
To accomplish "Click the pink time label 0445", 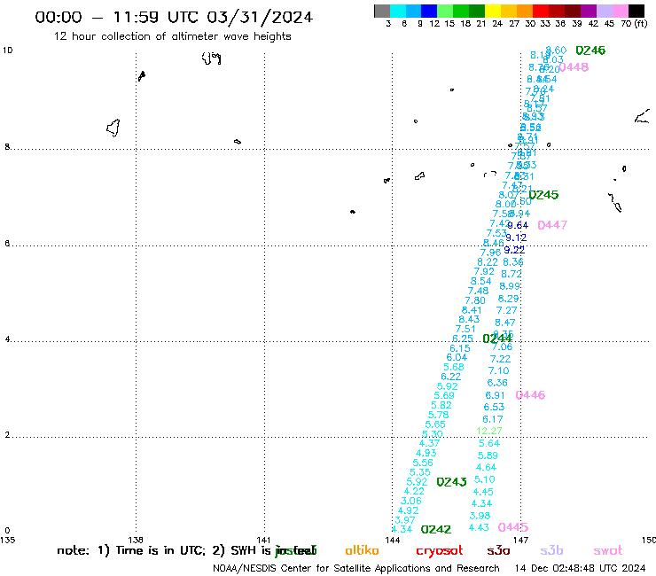I will 513,527.
